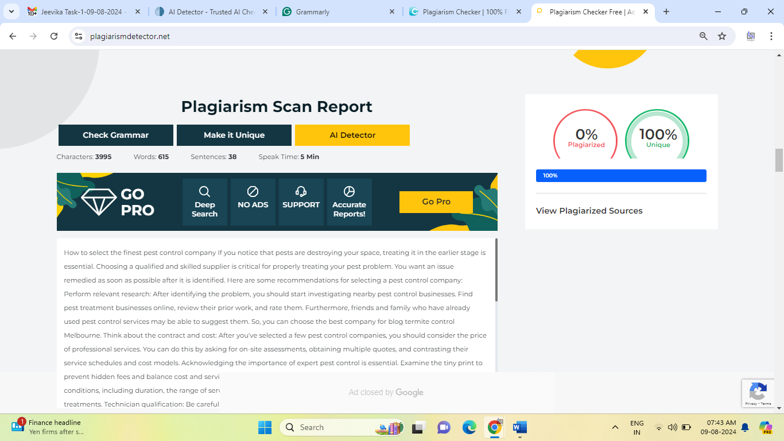Click the Sentences: 38 count
The image size is (784, 441).
tap(214, 157)
